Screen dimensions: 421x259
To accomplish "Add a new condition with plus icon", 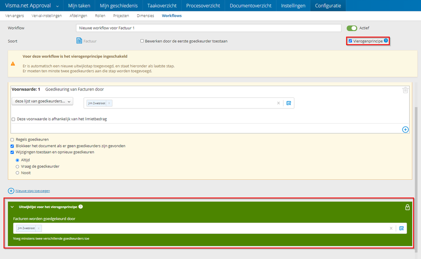I will [x=405, y=129].
